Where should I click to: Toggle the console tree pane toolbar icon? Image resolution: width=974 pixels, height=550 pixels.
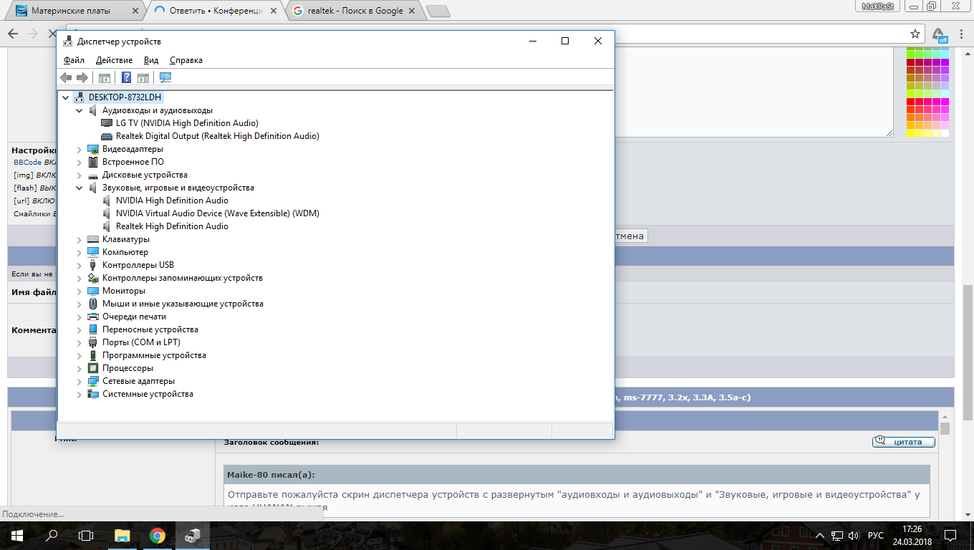pyautogui.click(x=104, y=77)
